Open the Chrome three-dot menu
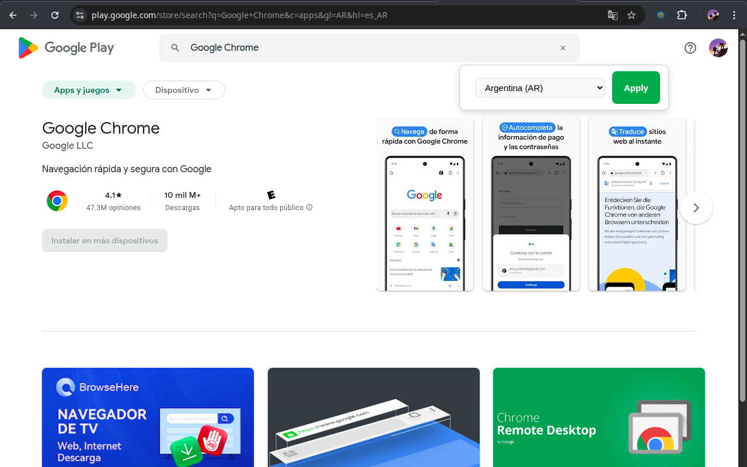Image resolution: width=747 pixels, height=467 pixels. [734, 15]
